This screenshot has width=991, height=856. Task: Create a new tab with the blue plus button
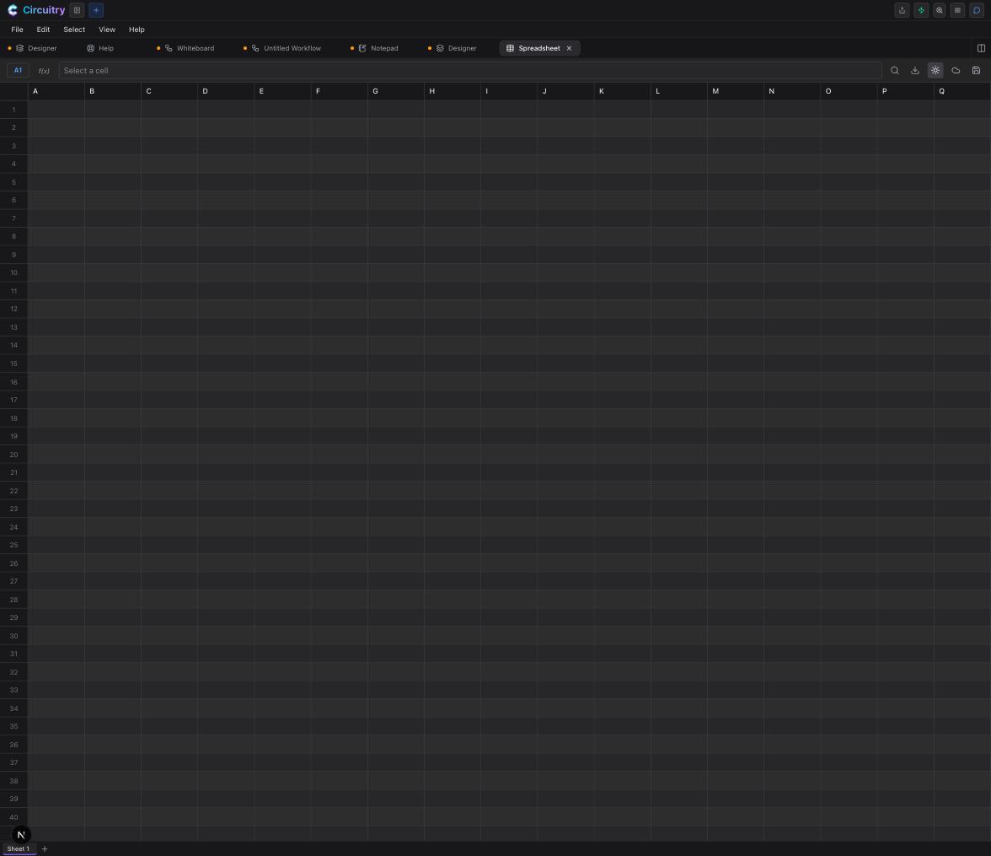(96, 10)
